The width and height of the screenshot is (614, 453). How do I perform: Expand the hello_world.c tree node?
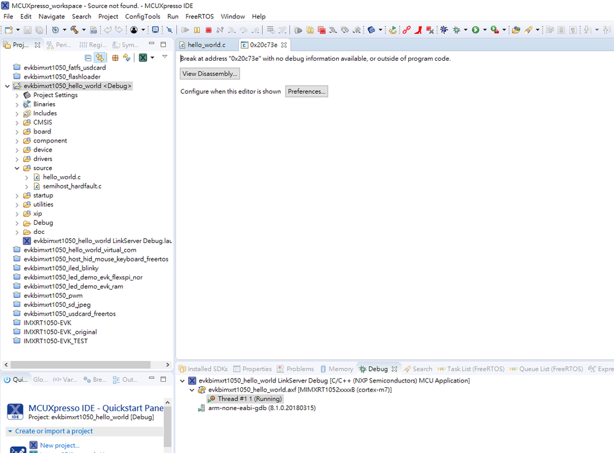coord(26,177)
